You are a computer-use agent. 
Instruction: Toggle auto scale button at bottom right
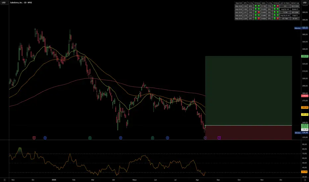pos(305,180)
